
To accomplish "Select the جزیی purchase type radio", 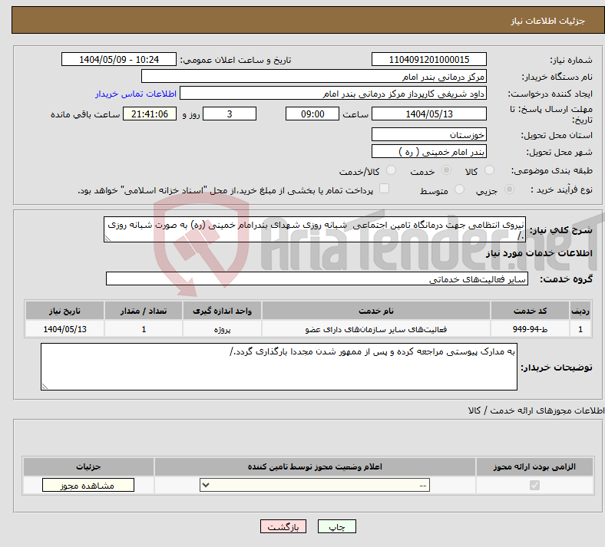I will point(509,189).
